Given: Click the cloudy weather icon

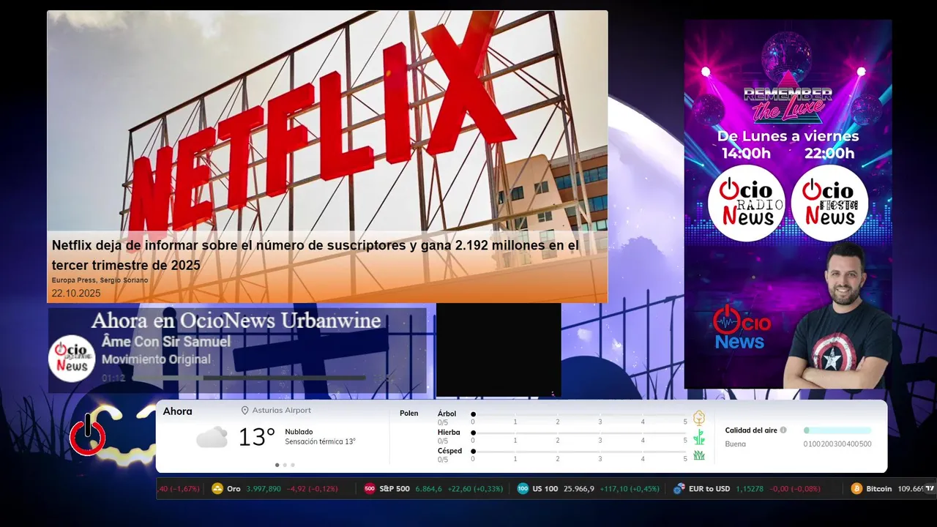Looking at the screenshot, I should pos(212,438).
